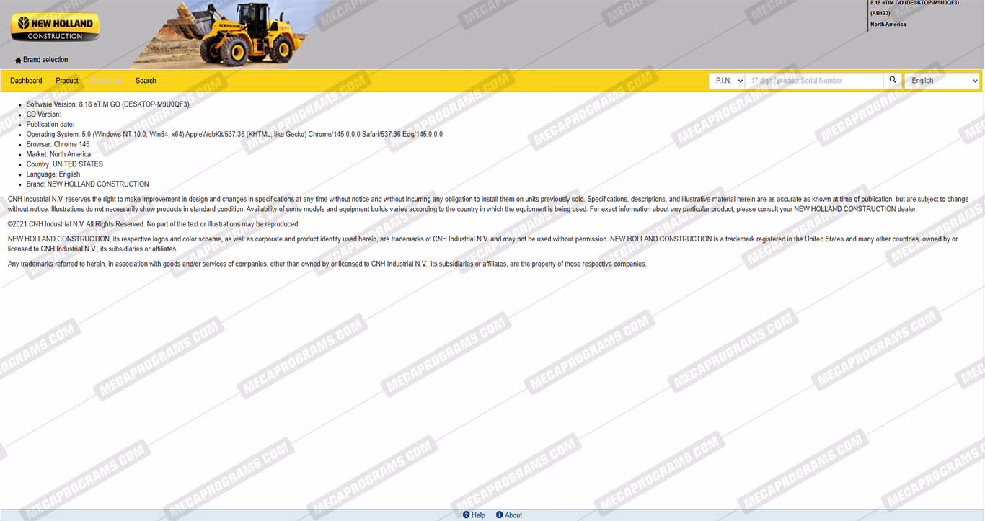This screenshot has height=521, width=985.
Task: Click the info circle About icon
Action: (x=500, y=515)
